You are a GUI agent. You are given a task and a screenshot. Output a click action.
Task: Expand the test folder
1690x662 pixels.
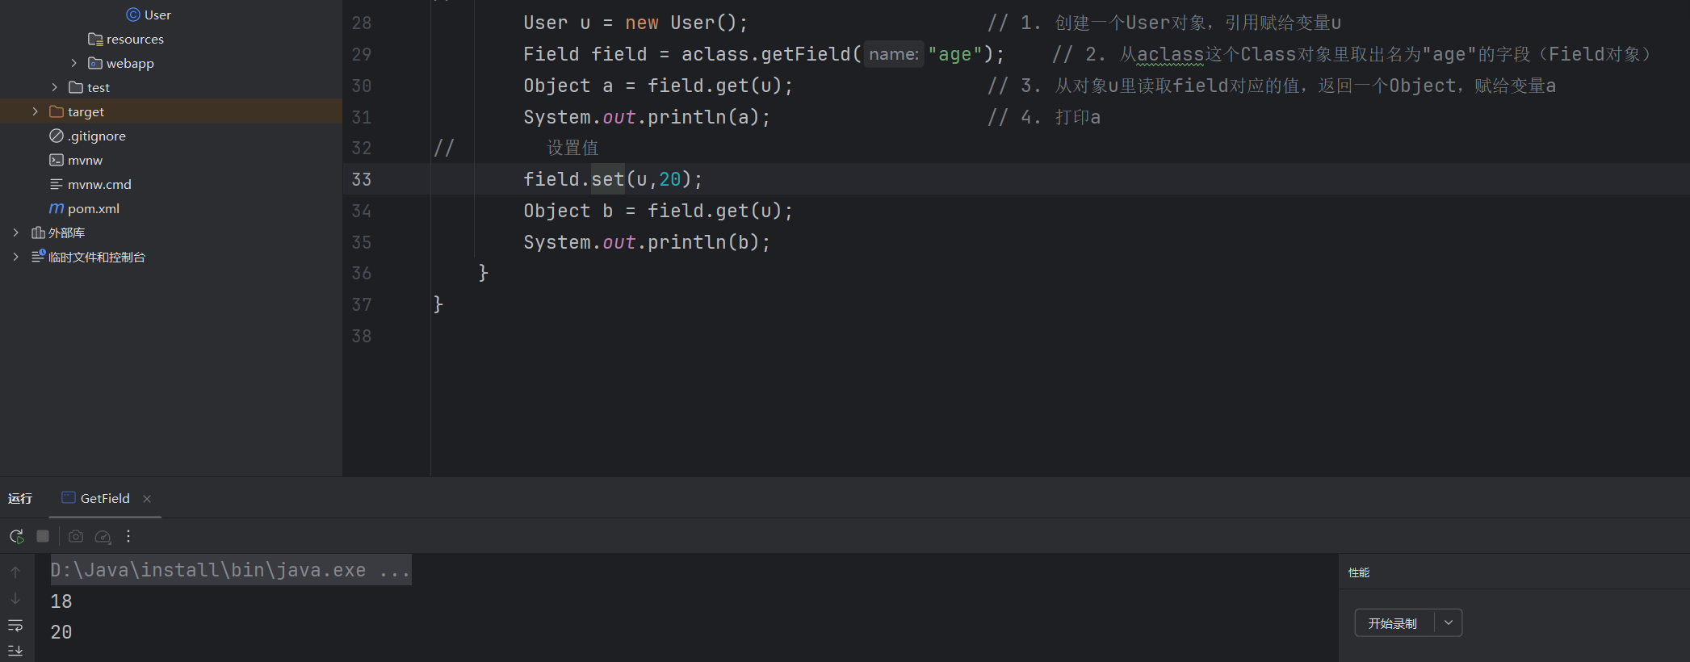coord(54,87)
